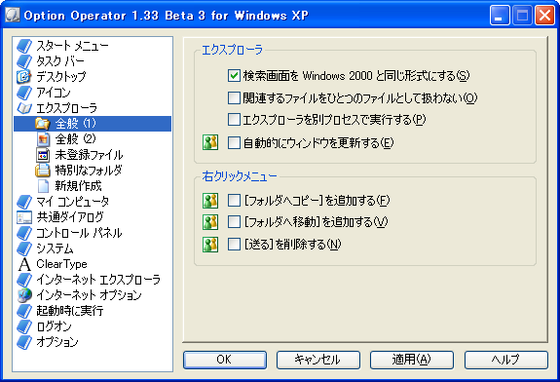Enable 関連するファイルをひとつのファイルとして扱わない checkbox

[x=234, y=97]
